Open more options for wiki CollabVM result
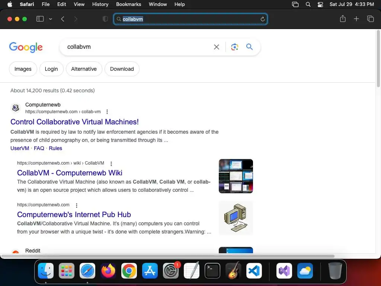This screenshot has height=286, width=381. 111,164
